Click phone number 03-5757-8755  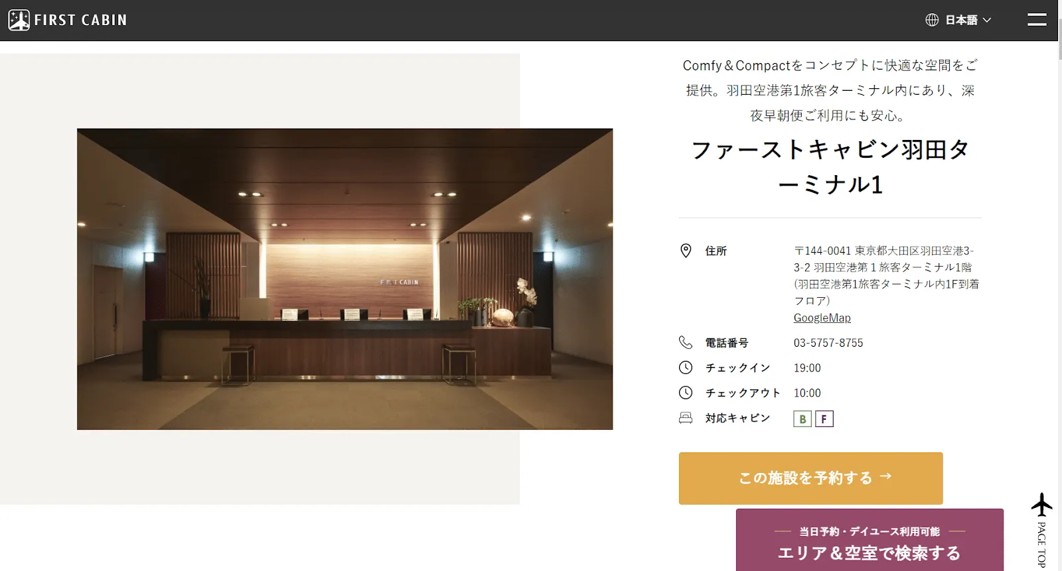click(x=828, y=343)
